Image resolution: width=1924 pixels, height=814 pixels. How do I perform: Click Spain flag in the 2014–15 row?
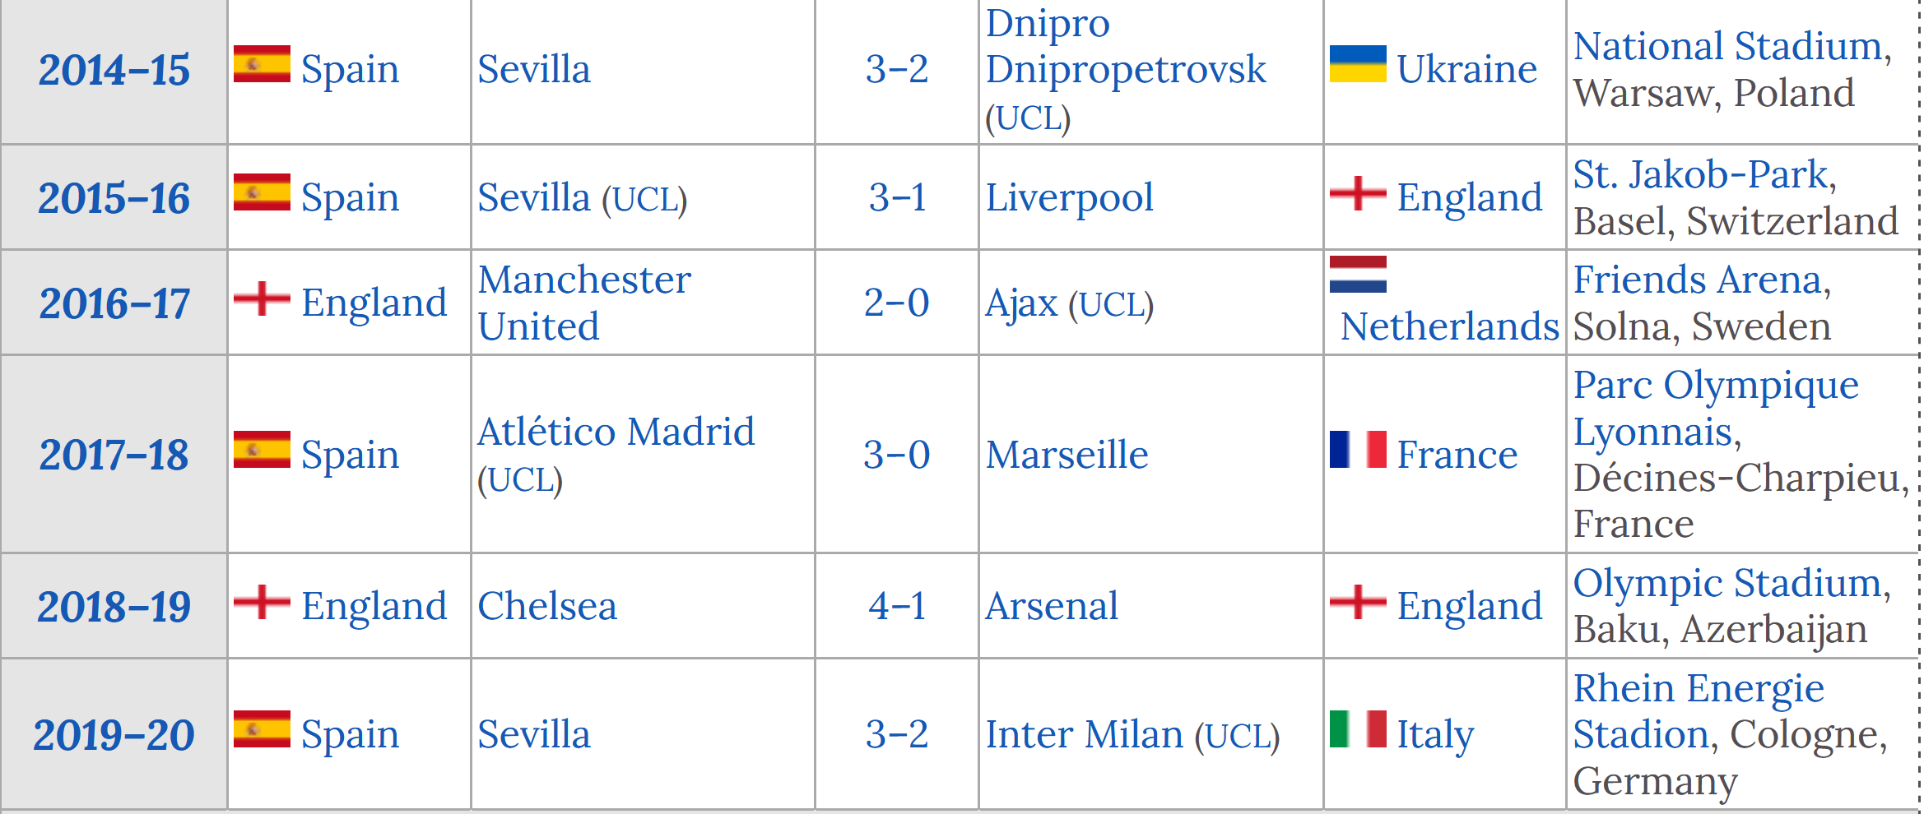pyautogui.click(x=262, y=64)
